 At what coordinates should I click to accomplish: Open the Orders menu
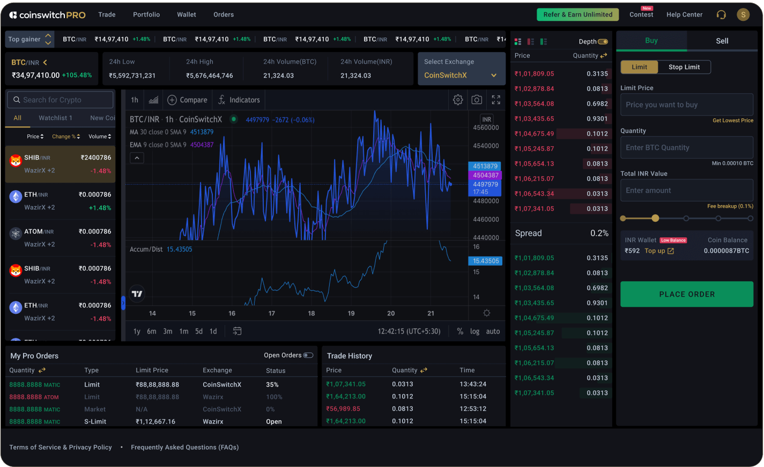[x=224, y=14]
